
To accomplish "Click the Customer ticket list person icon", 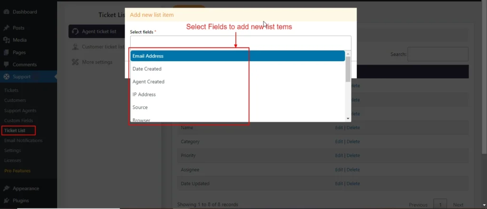I will coord(75,47).
